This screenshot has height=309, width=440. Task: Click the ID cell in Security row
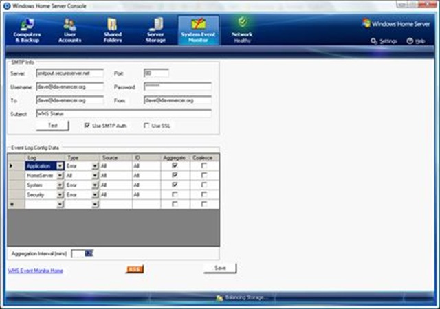[146, 194]
